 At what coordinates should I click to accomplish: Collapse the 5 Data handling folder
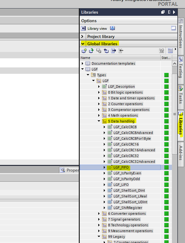click(99, 121)
